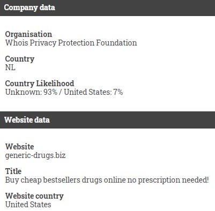Click the word 'Privacy' in organisation name
This screenshot has width=215, height=211.
coord(43,43)
